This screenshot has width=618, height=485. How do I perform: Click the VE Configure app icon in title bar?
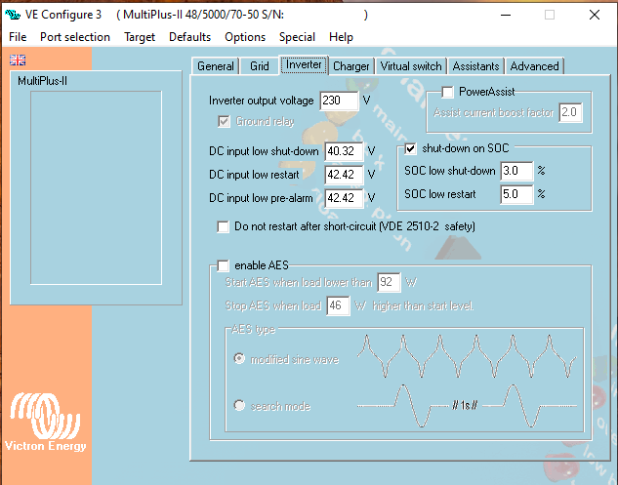click(14, 16)
